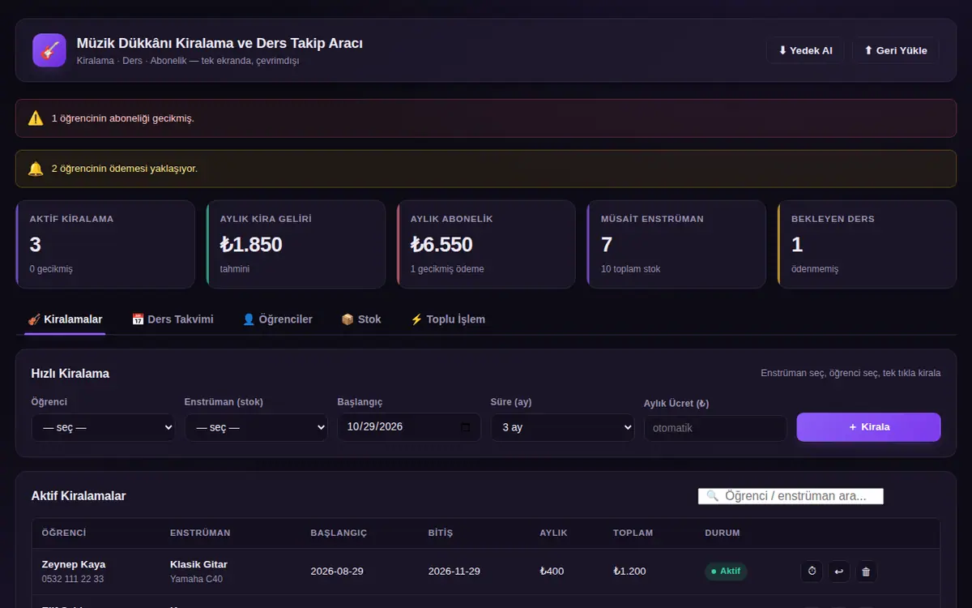Click the Aylık Abonelik stat card
The height and width of the screenshot is (608, 972).
[x=486, y=245]
